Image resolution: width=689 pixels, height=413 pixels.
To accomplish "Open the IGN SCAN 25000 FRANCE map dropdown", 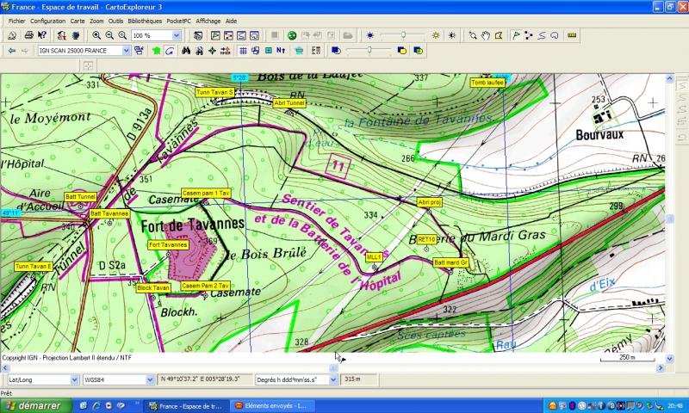I will click(x=126, y=51).
